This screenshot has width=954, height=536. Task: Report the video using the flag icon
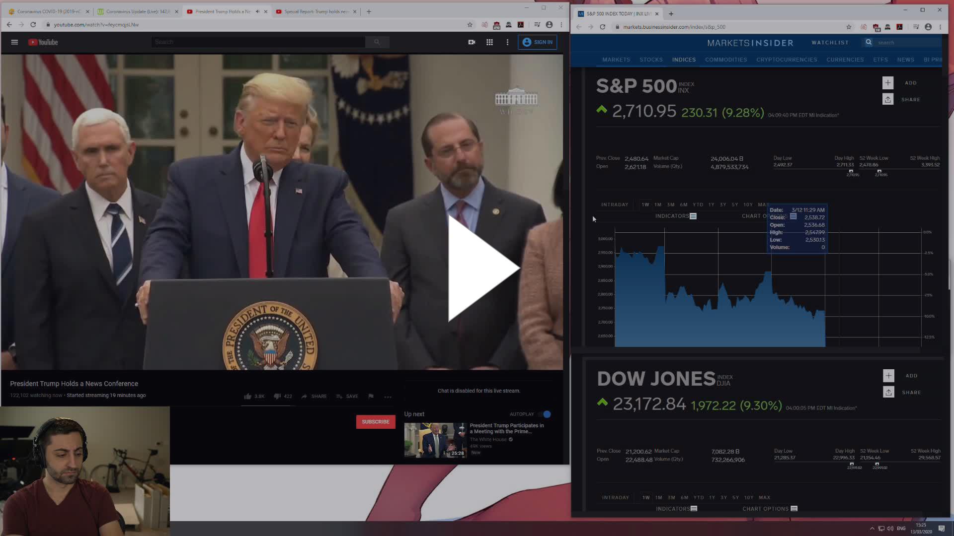click(371, 396)
